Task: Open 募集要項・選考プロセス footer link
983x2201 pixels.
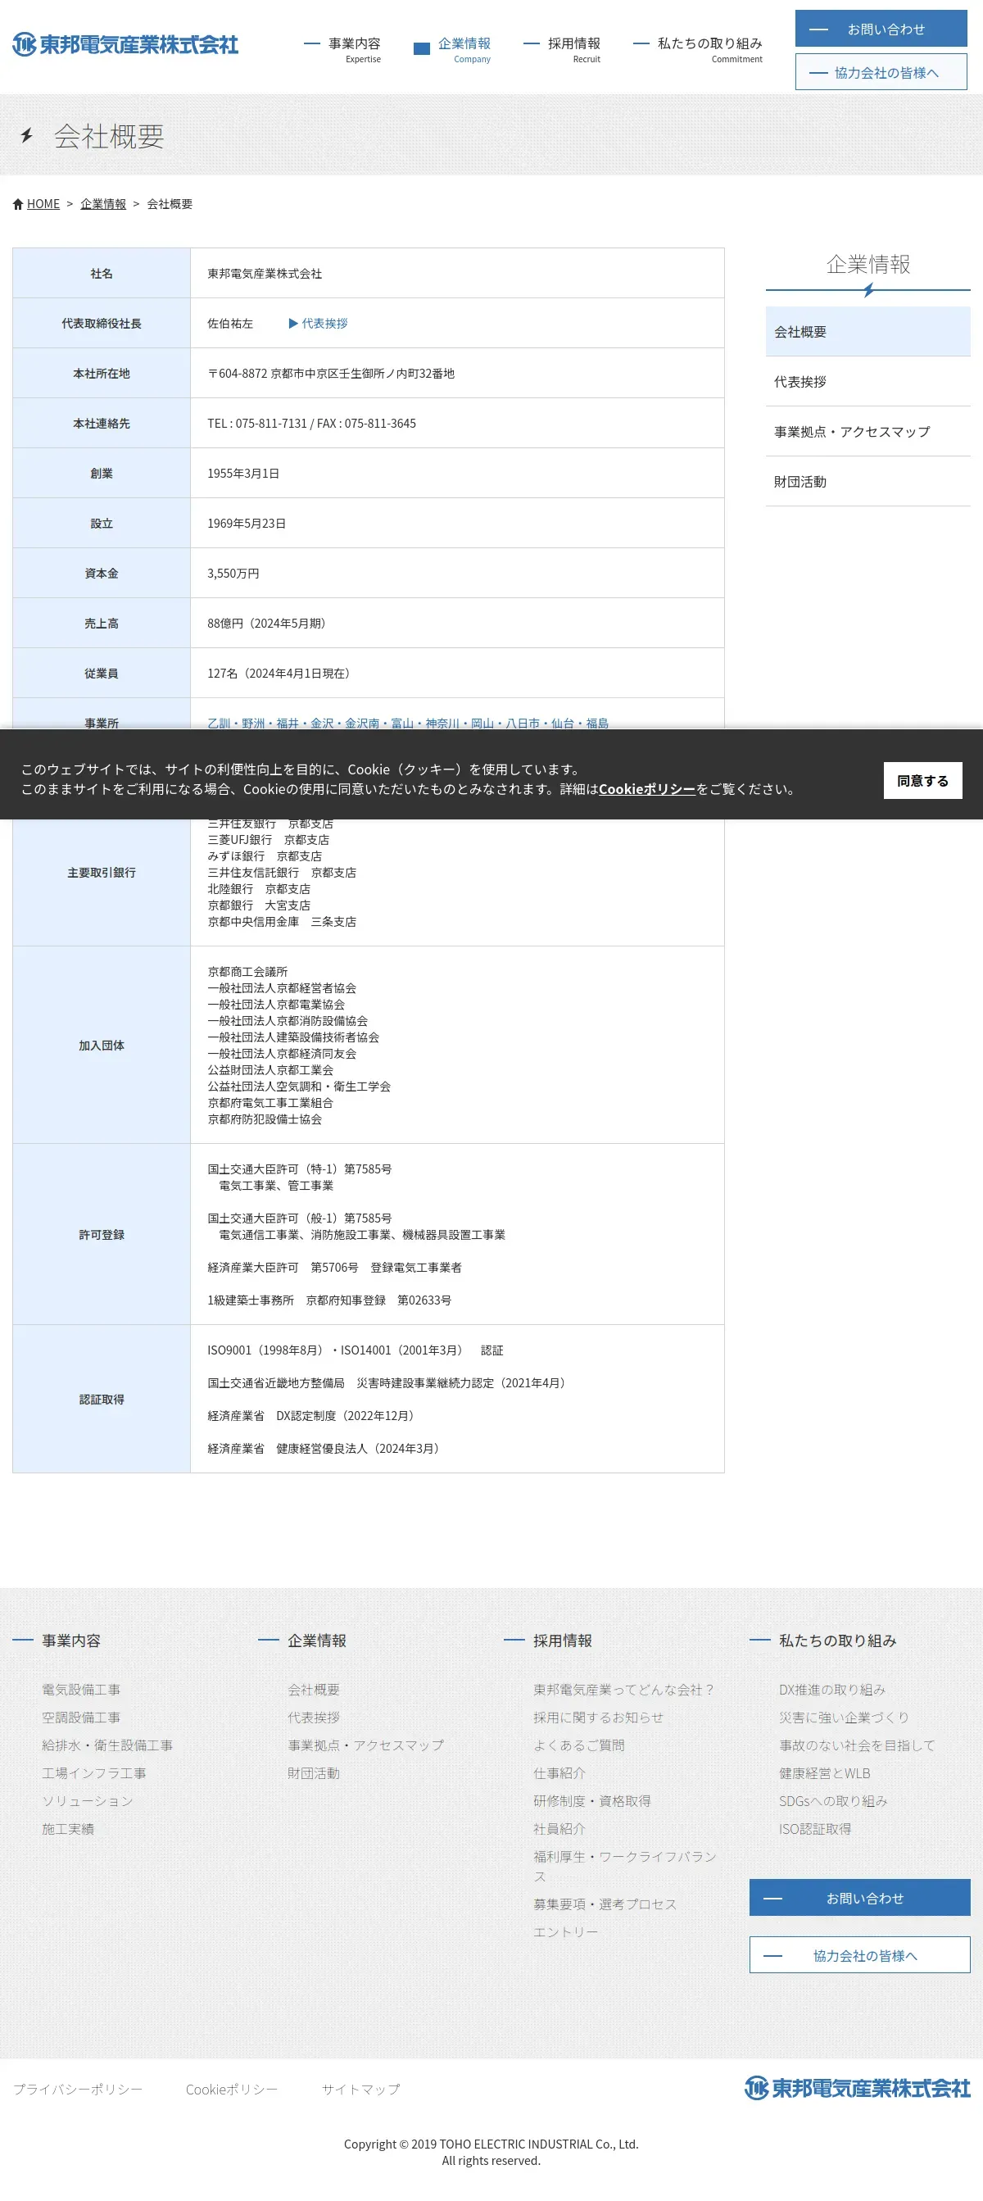Action: (x=605, y=1904)
